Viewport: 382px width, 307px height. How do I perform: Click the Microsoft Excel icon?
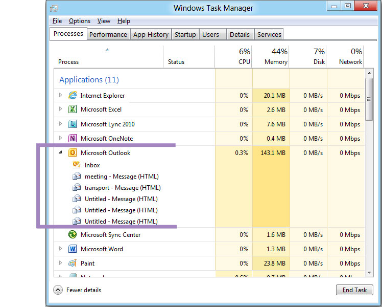coord(73,109)
